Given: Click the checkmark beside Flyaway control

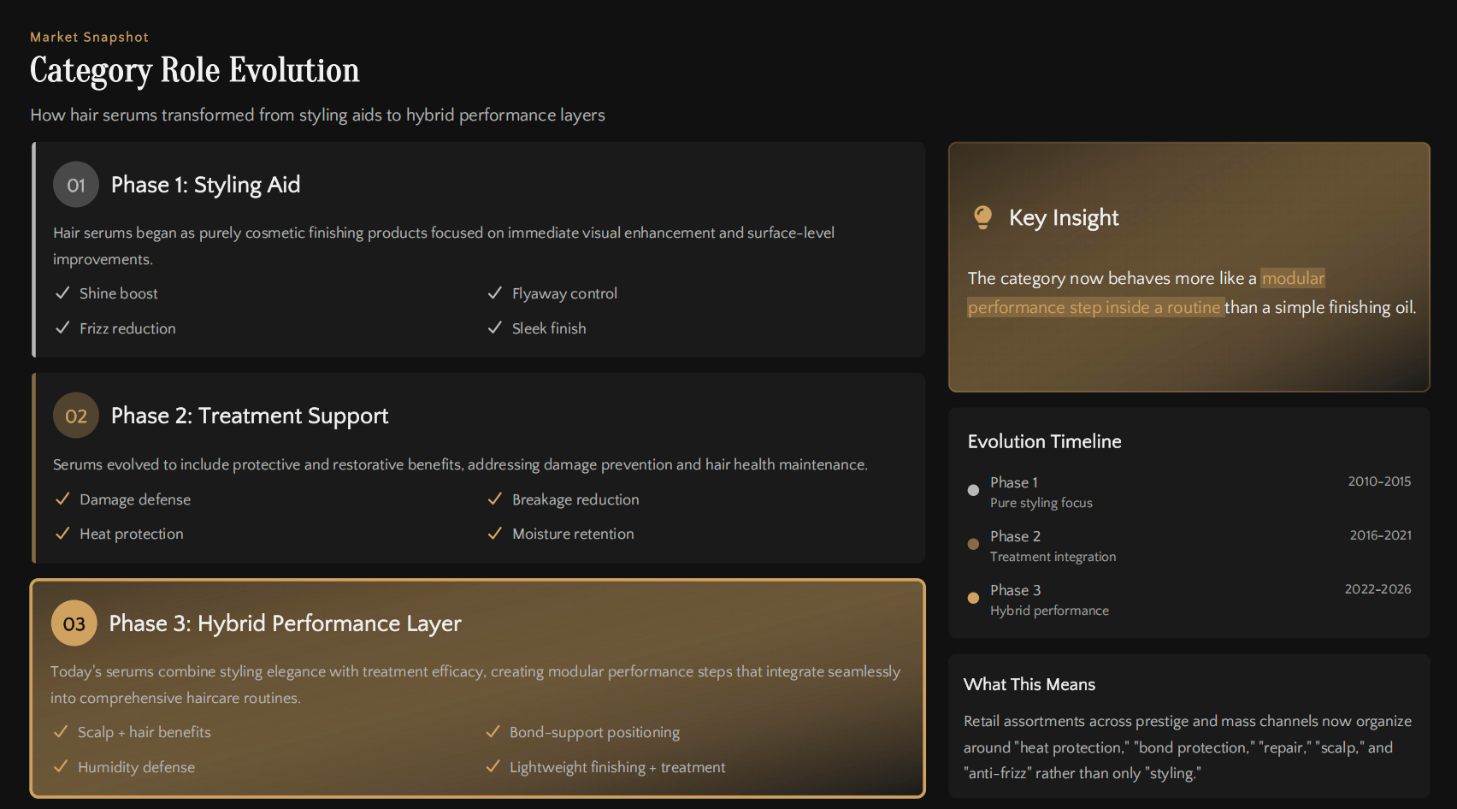Looking at the screenshot, I should pos(494,293).
